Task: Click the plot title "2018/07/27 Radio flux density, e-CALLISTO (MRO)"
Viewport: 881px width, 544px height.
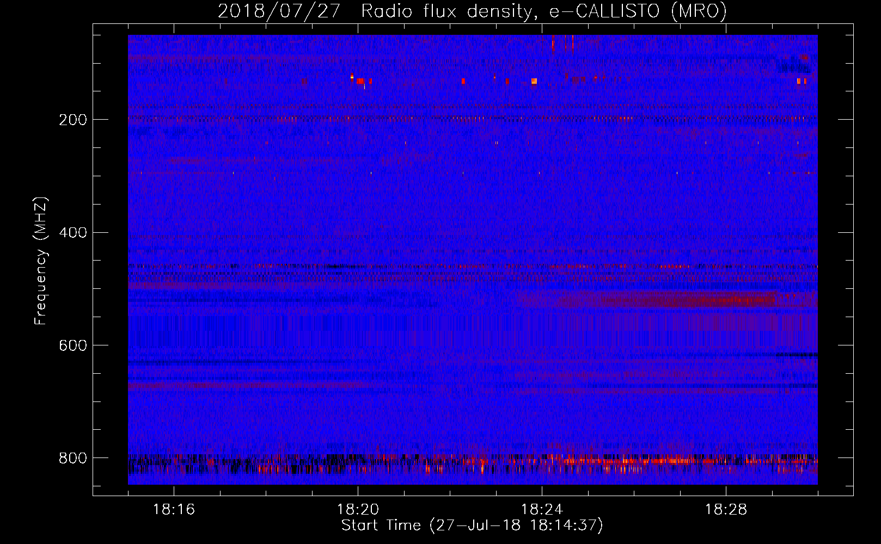Action: [472, 11]
